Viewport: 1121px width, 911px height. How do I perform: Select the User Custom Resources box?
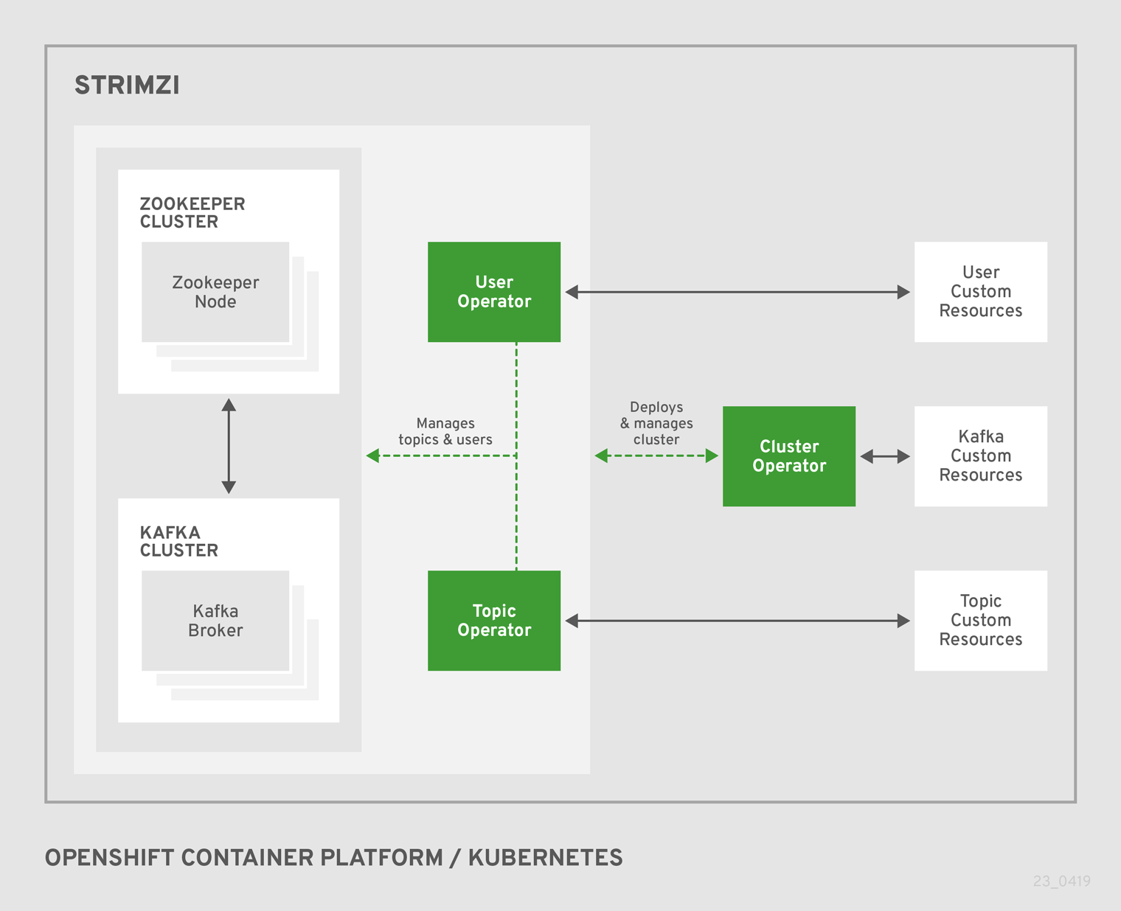click(981, 292)
